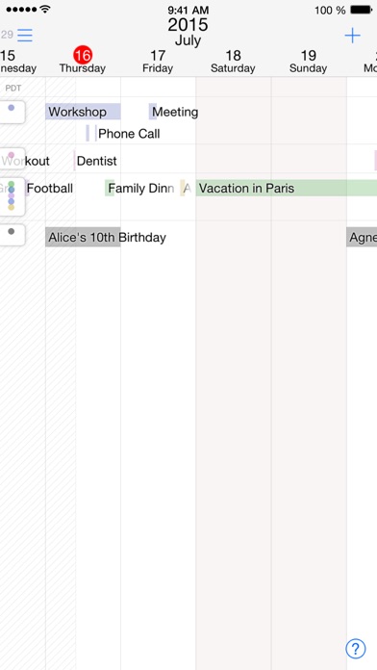
Task: Tap the single purple dot calendar group handle
Action: pyautogui.click(x=12, y=112)
